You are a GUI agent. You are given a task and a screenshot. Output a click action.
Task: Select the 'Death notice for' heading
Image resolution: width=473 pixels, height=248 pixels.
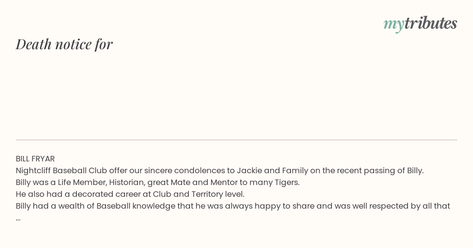(64, 44)
